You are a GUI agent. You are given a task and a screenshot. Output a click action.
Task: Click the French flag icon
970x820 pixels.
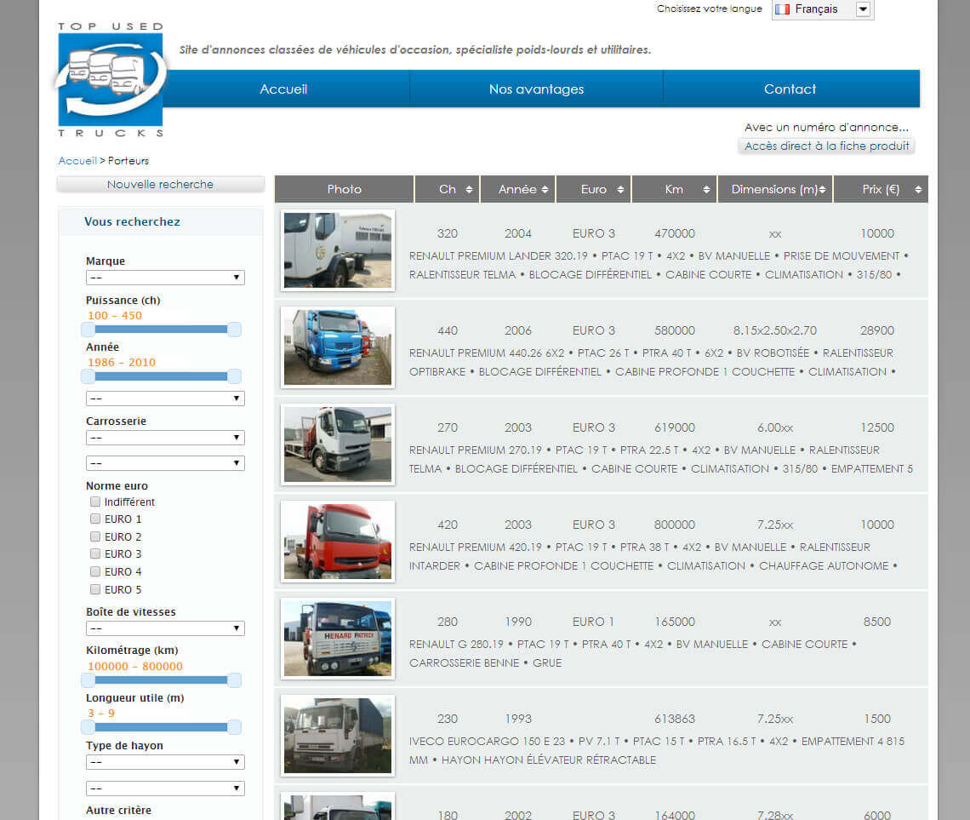pyautogui.click(x=783, y=9)
